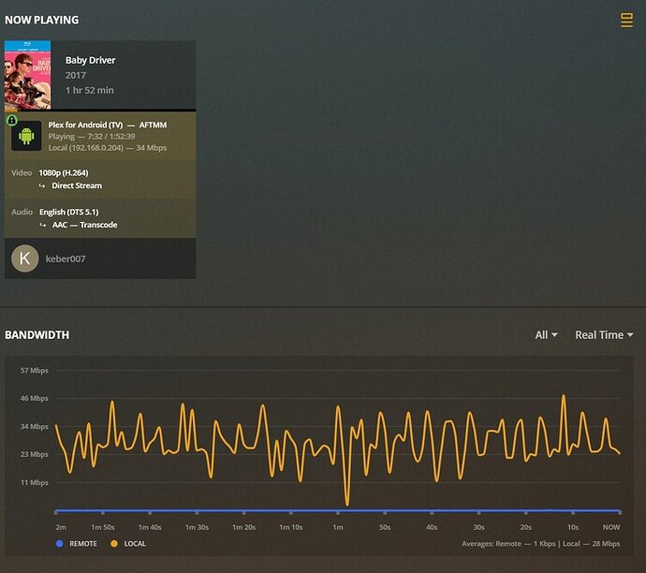Open the Baby Driver title link
This screenshot has width=646, height=573.
click(90, 60)
